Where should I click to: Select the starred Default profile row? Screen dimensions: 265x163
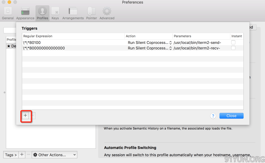[x=11, y=46]
